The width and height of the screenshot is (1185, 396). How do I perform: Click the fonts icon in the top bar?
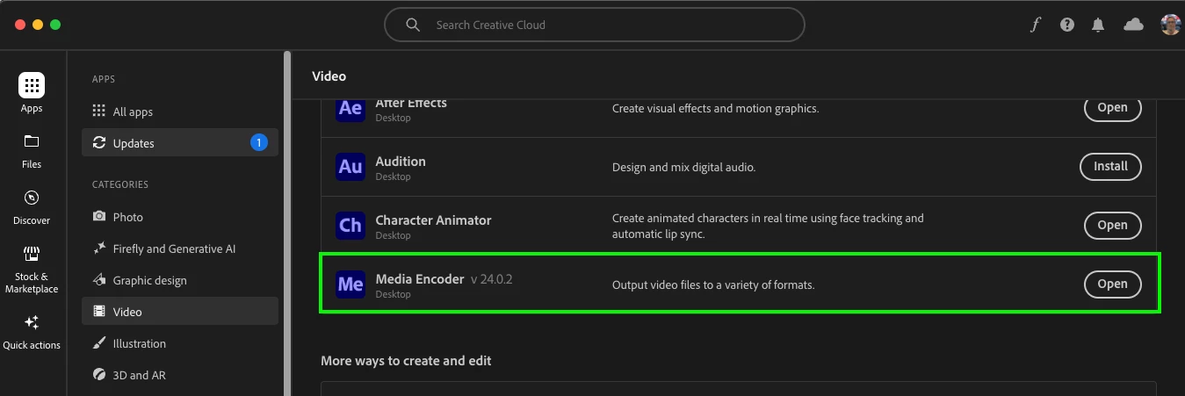pos(1035,25)
